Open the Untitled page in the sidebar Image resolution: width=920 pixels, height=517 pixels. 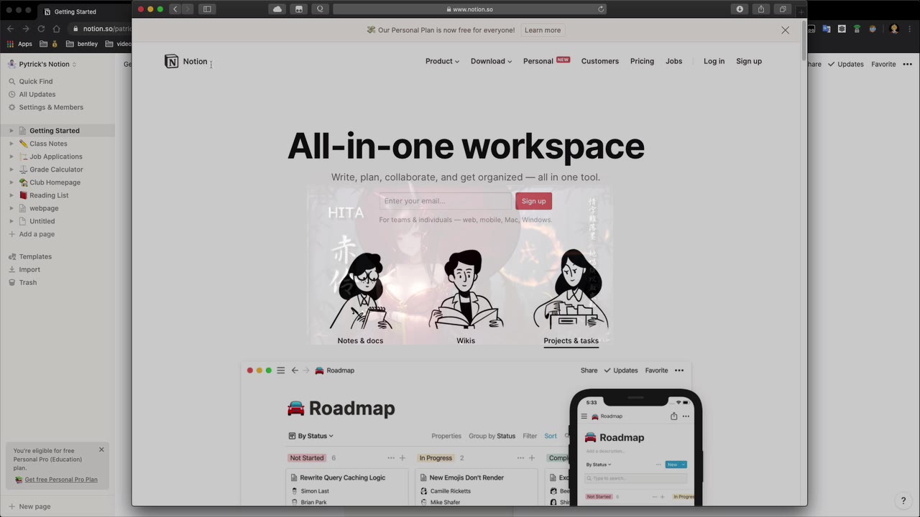42,221
